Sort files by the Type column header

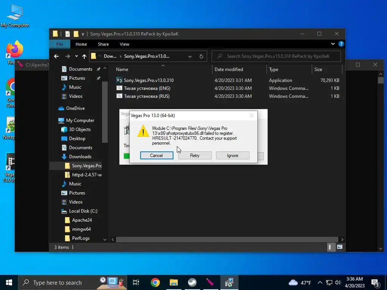[x=274, y=69]
